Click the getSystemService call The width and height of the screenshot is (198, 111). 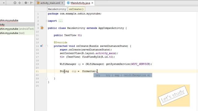(118, 64)
